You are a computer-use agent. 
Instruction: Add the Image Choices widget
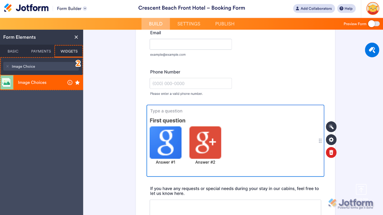41,82
